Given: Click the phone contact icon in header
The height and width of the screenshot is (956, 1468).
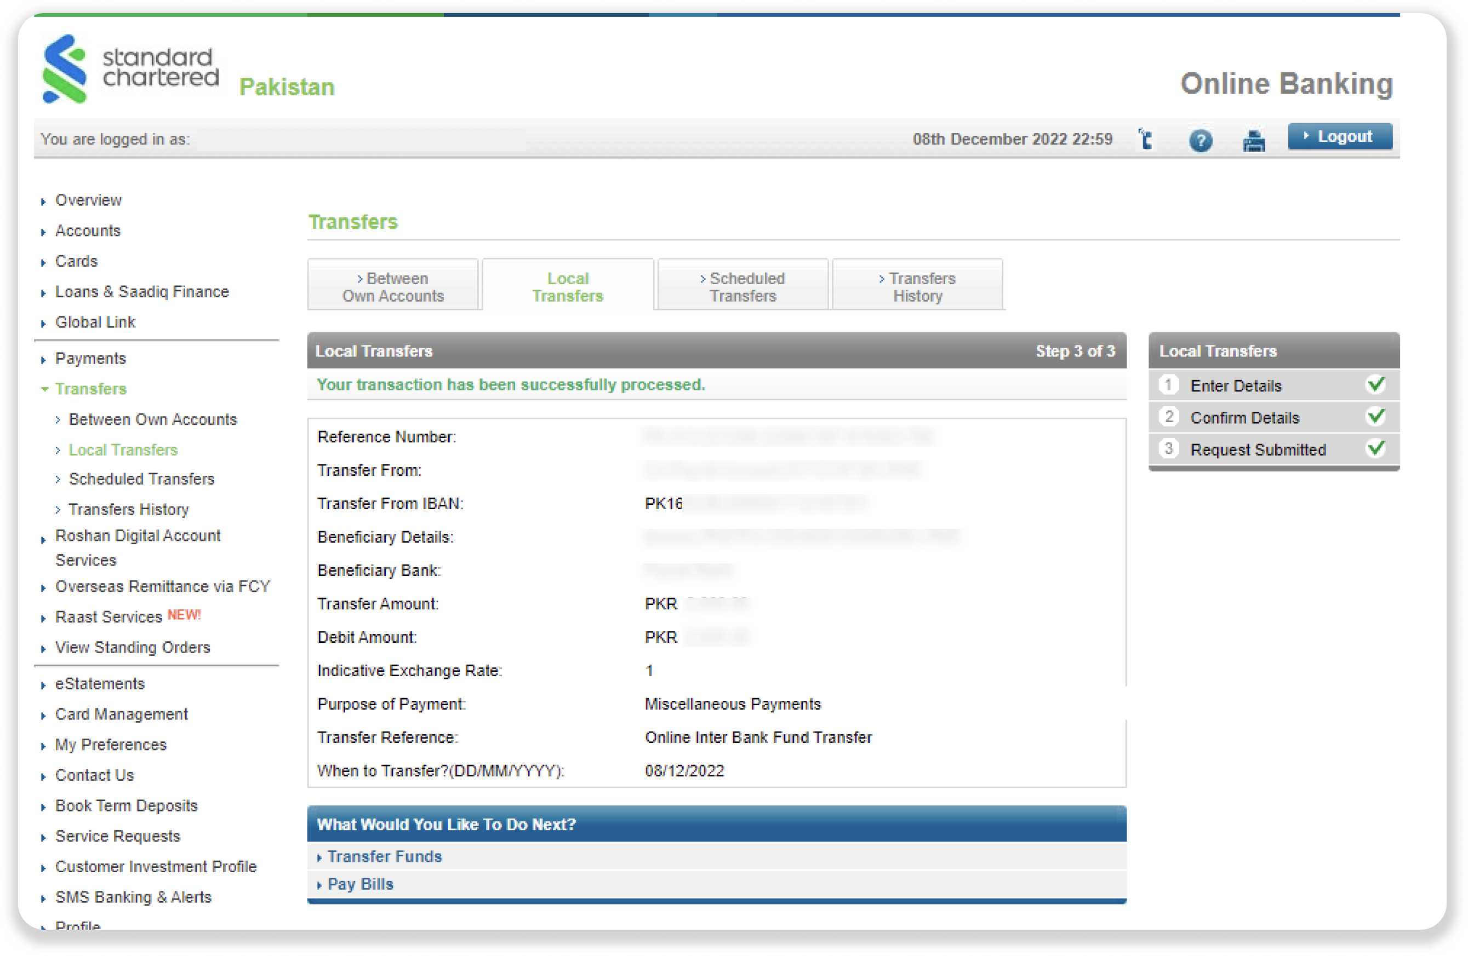Looking at the screenshot, I should 1145,139.
